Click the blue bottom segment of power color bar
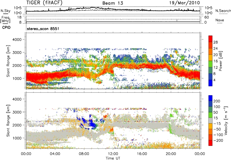This screenshot has width=231, height=160. tap(210, 83)
